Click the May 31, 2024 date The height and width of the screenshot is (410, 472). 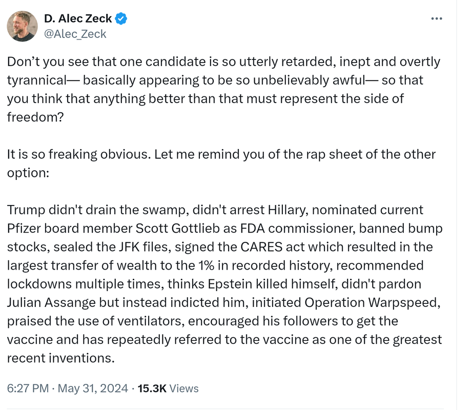93,388
